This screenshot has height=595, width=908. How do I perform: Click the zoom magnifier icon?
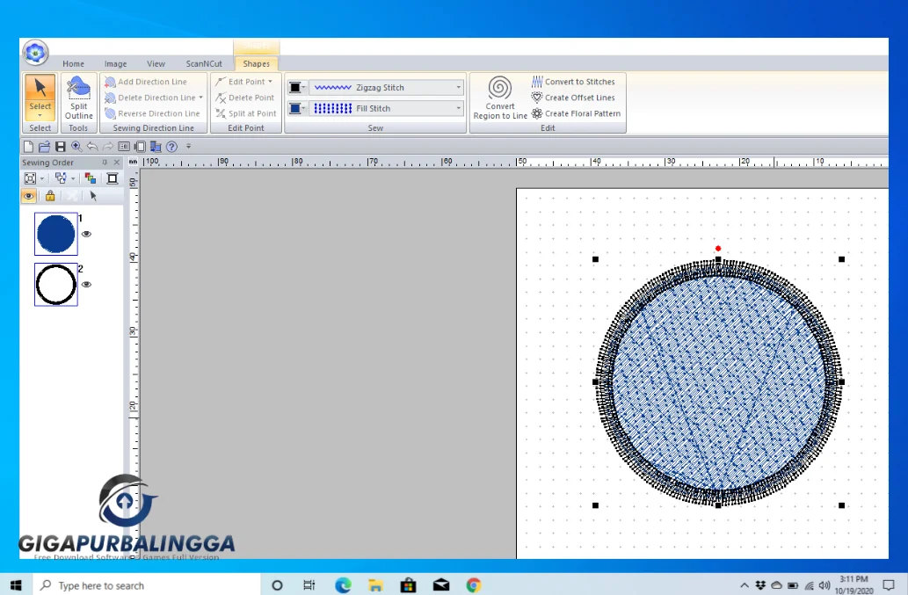click(x=76, y=147)
